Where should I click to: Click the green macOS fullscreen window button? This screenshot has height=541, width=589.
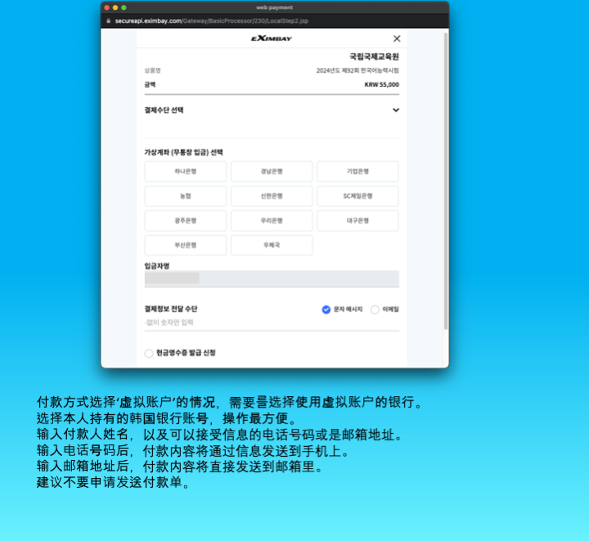(124, 7)
